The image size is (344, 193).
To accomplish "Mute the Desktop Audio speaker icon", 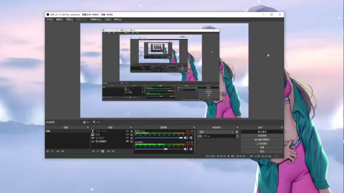I will click(186, 149).
